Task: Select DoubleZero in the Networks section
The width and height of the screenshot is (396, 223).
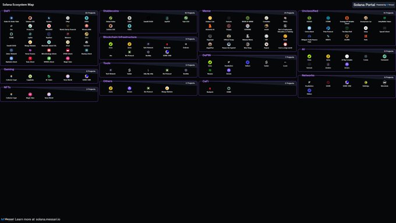Action: [309, 82]
